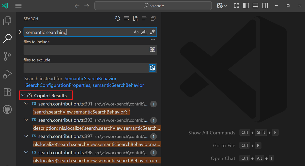This screenshot has width=305, height=166.
Task: Click the VS Code logo icon
Action: click(5, 6)
